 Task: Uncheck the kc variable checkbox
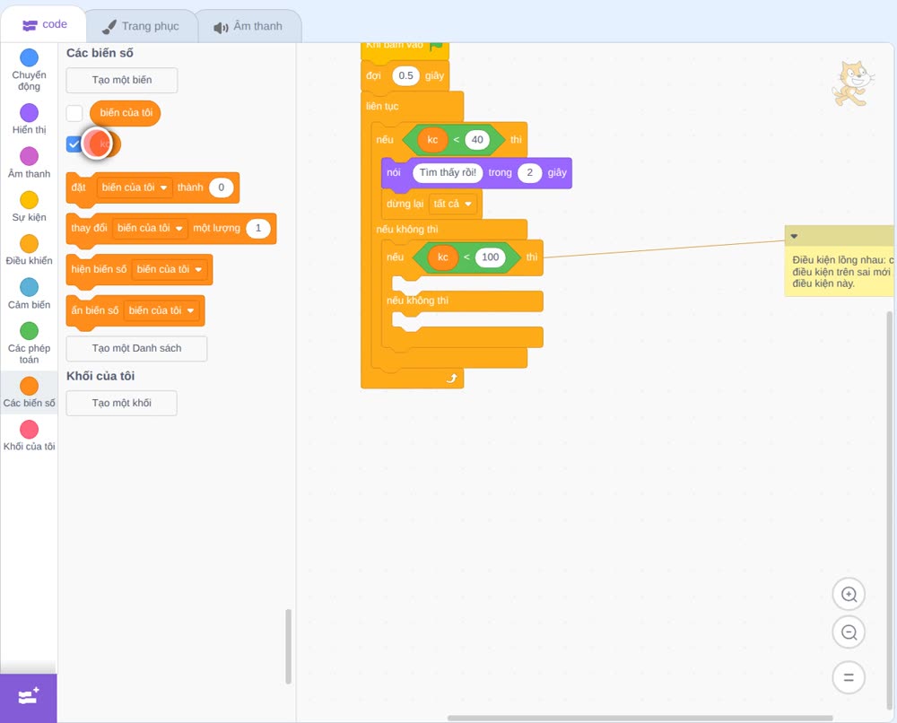pos(74,144)
